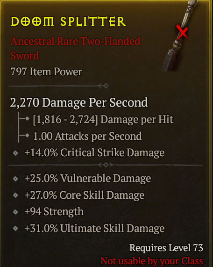The width and height of the screenshot is (213, 267).
Task: Click the diamond bullet beside Core Skill Damage
Action: click(15, 195)
